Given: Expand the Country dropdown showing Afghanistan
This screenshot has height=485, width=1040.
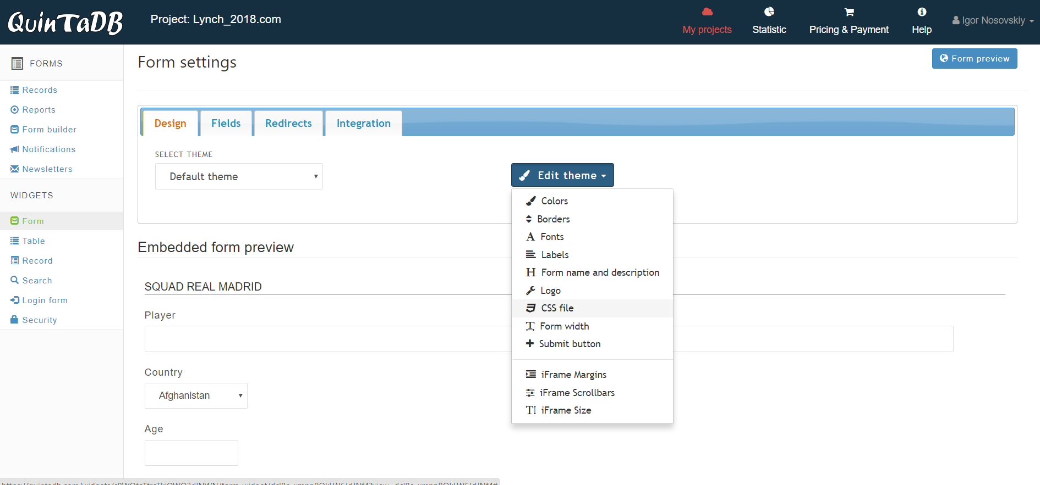Looking at the screenshot, I should click(x=196, y=395).
